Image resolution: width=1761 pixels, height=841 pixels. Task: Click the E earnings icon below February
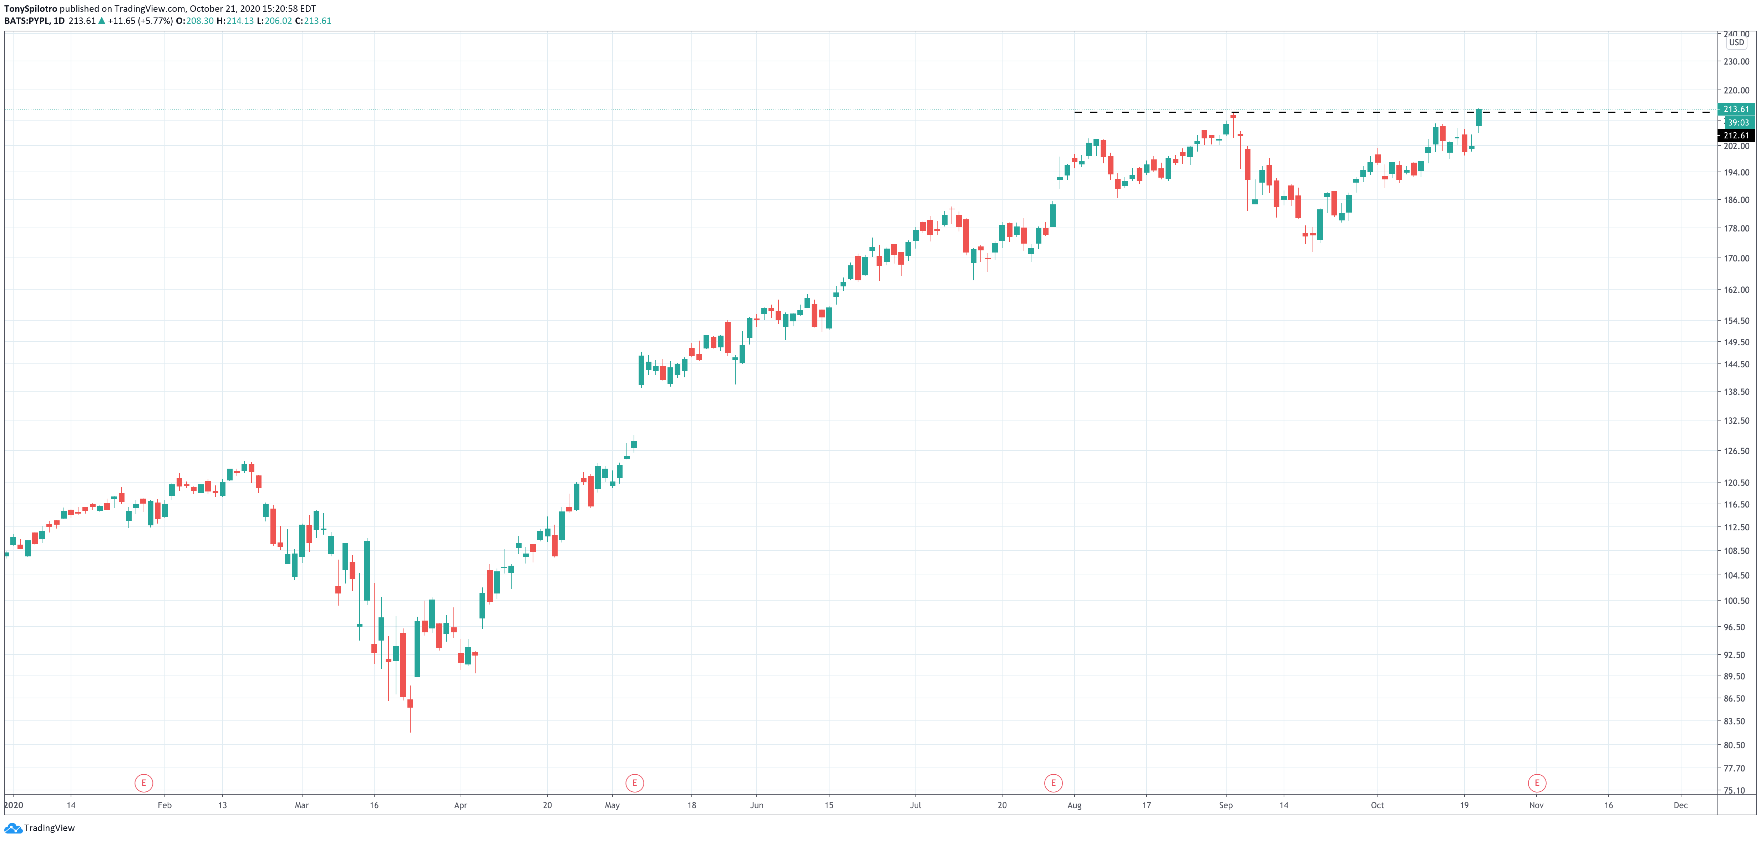click(x=143, y=784)
